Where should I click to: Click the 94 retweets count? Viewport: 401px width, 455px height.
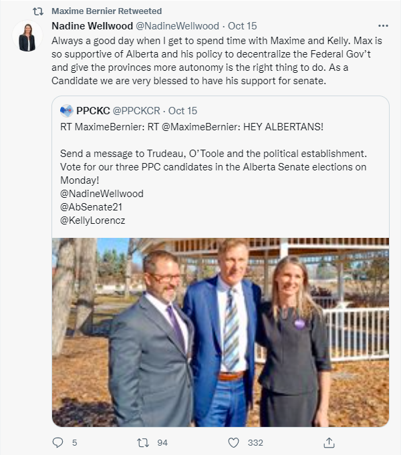162,442
